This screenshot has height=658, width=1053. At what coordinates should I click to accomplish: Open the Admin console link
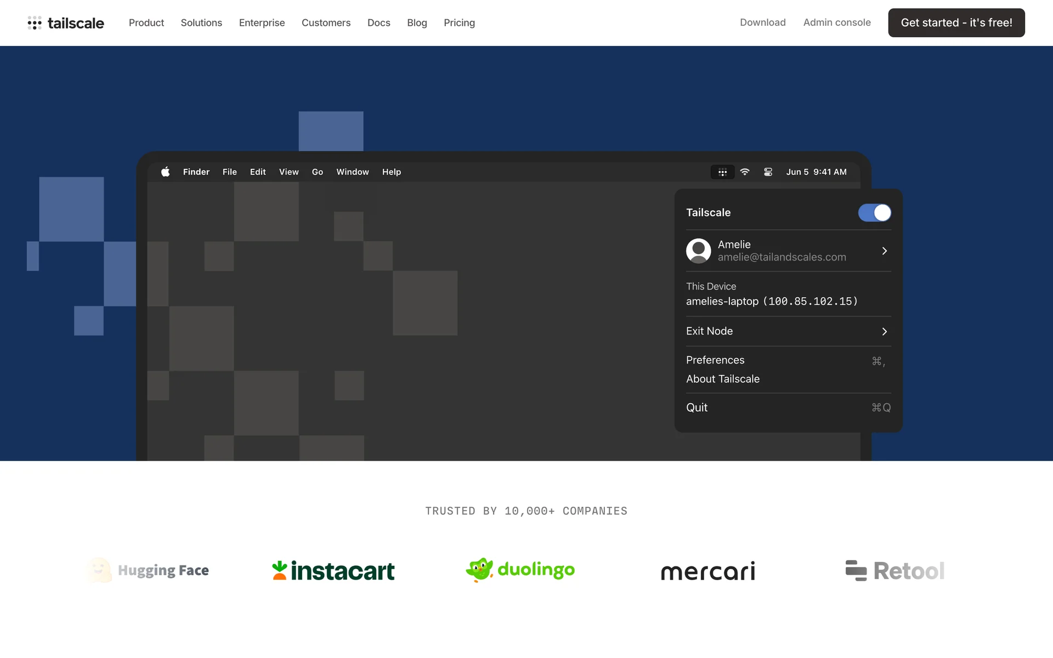[x=836, y=22]
